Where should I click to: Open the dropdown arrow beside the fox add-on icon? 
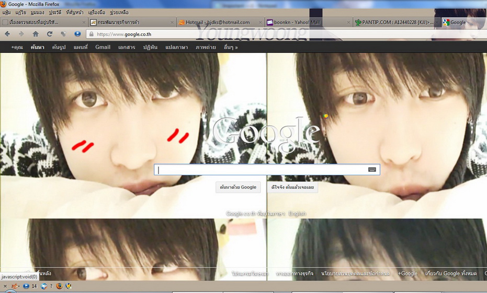pyautogui.click(x=19, y=287)
